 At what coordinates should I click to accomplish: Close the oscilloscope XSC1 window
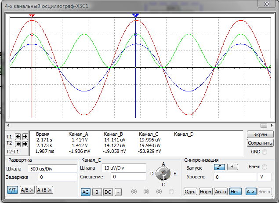267,4
